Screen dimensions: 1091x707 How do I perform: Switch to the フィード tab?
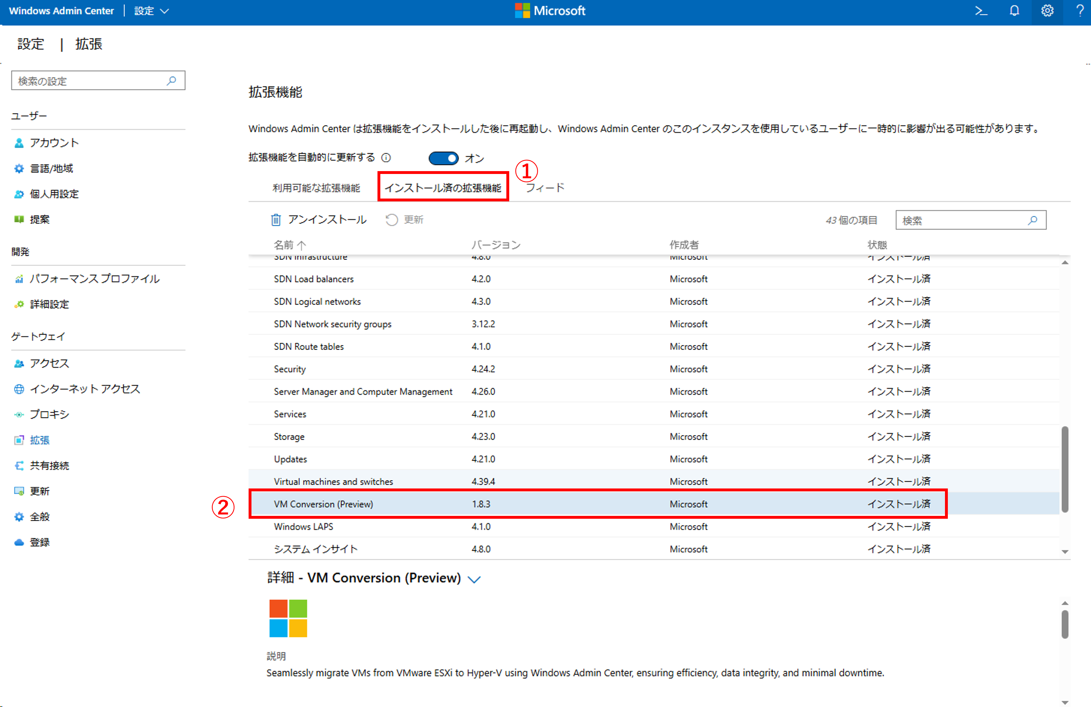(x=545, y=188)
